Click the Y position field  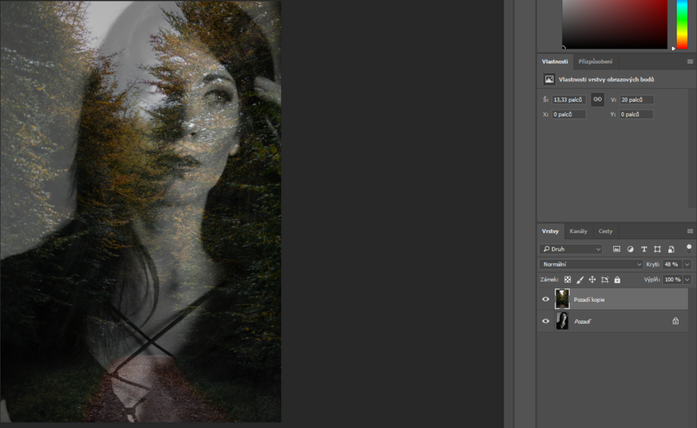tap(636, 114)
